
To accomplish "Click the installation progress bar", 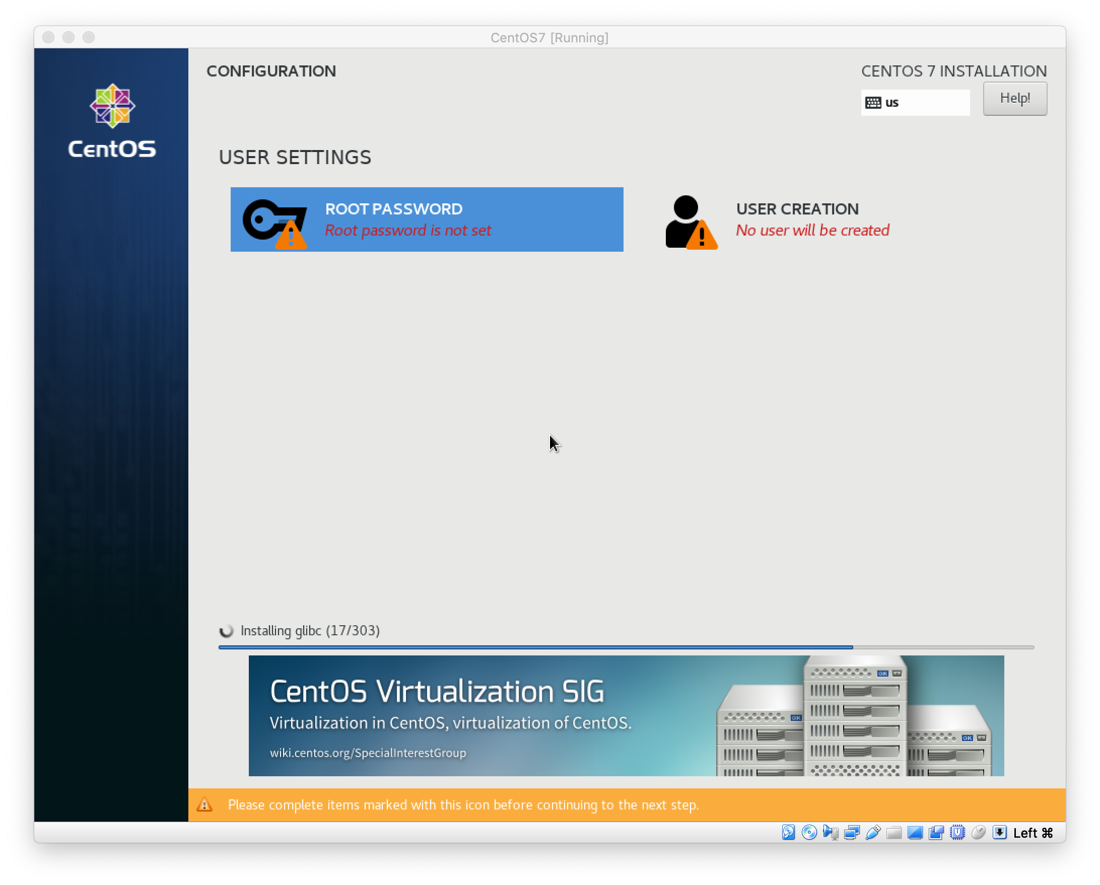I will pyautogui.click(x=626, y=647).
